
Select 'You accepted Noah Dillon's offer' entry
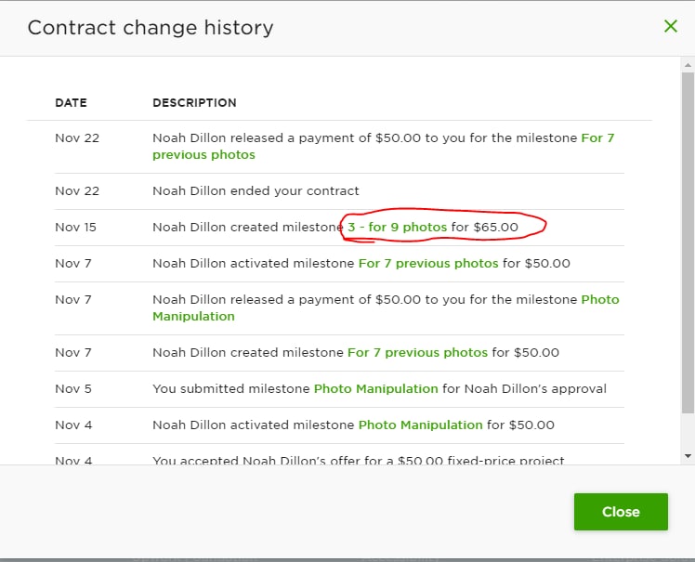(x=358, y=460)
